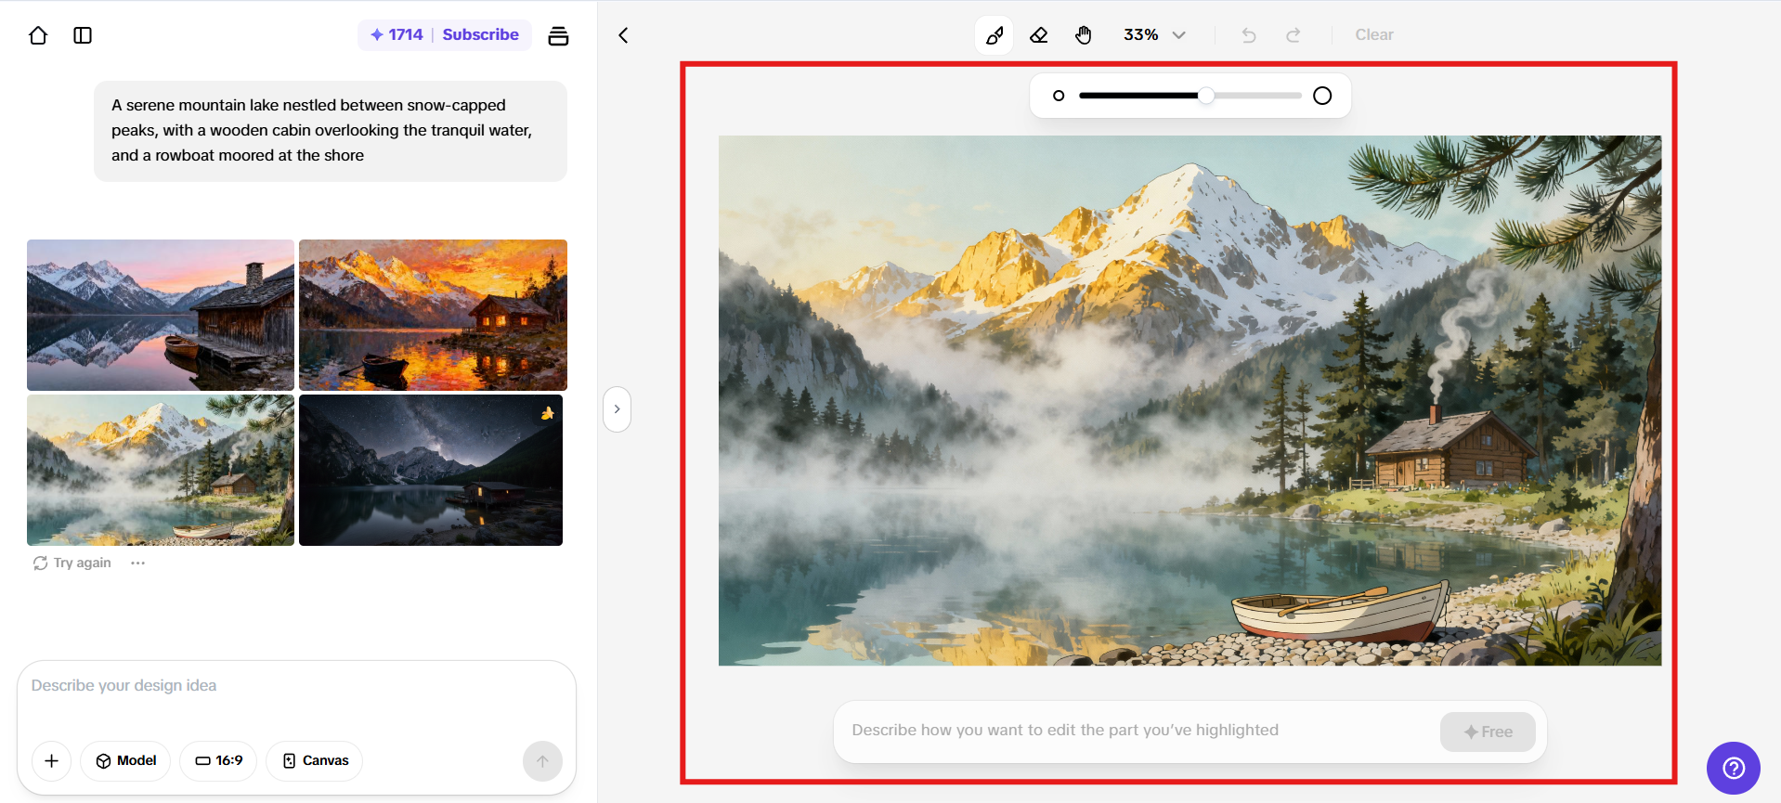Click the main mountain lake canvas image
Viewport: 1781px width, 803px height.
pos(1189,401)
